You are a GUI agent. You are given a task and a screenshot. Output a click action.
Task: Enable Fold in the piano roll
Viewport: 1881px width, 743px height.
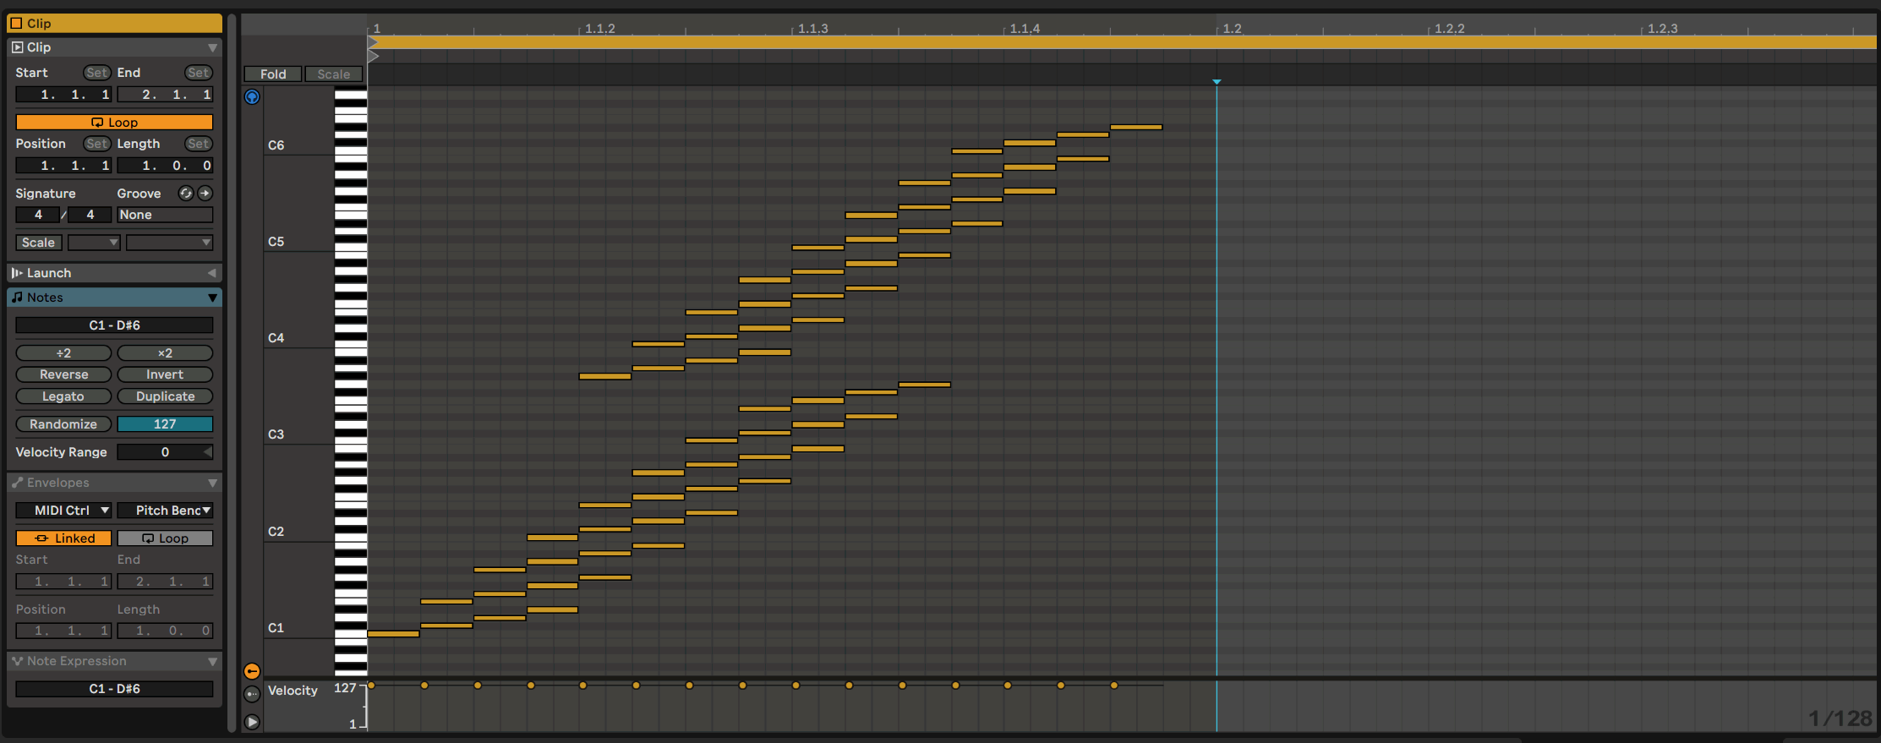272,74
